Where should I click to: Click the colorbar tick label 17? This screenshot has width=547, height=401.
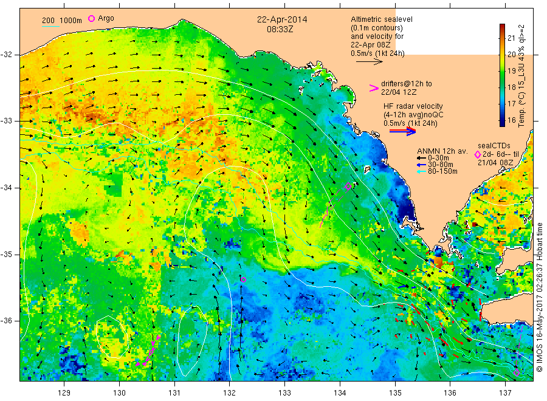tap(511, 103)
